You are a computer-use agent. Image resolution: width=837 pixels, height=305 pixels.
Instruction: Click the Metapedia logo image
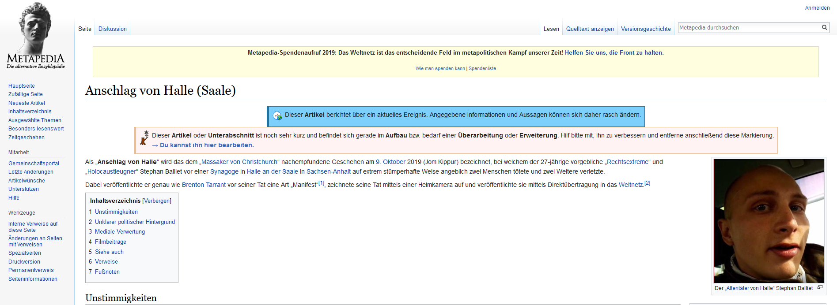pyautogui.click(x=36, y=35)
